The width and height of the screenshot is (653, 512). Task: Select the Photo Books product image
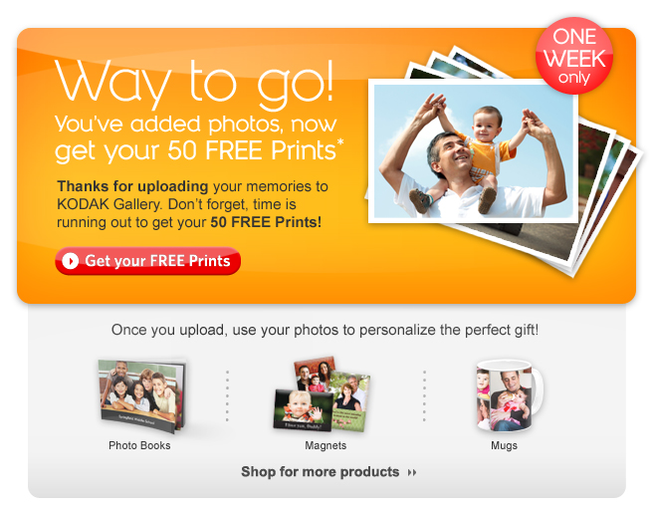[x=141, y=396]
